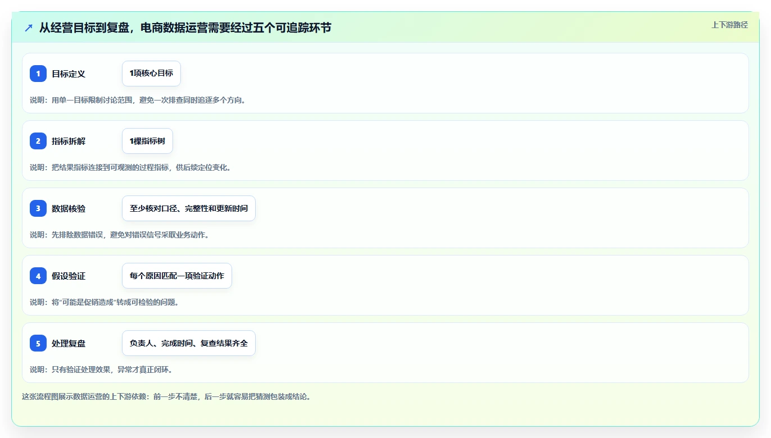This screenshot has width=771, height=438.
Task: Click the 负责人、完成时间、复查结果齐全 chip
Action: (189, 343)
